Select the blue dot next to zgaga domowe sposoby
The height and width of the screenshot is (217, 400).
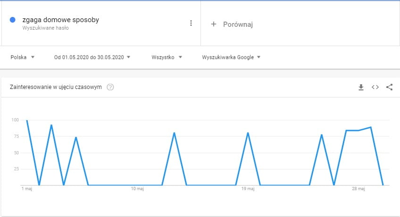click(12, 20)
